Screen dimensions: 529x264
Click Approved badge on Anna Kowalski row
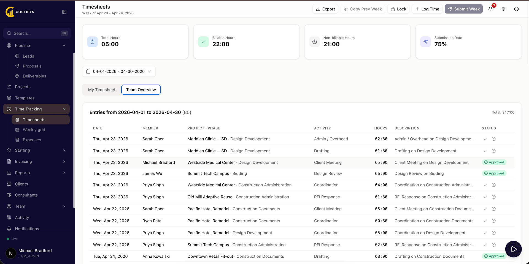pos(494,256)
